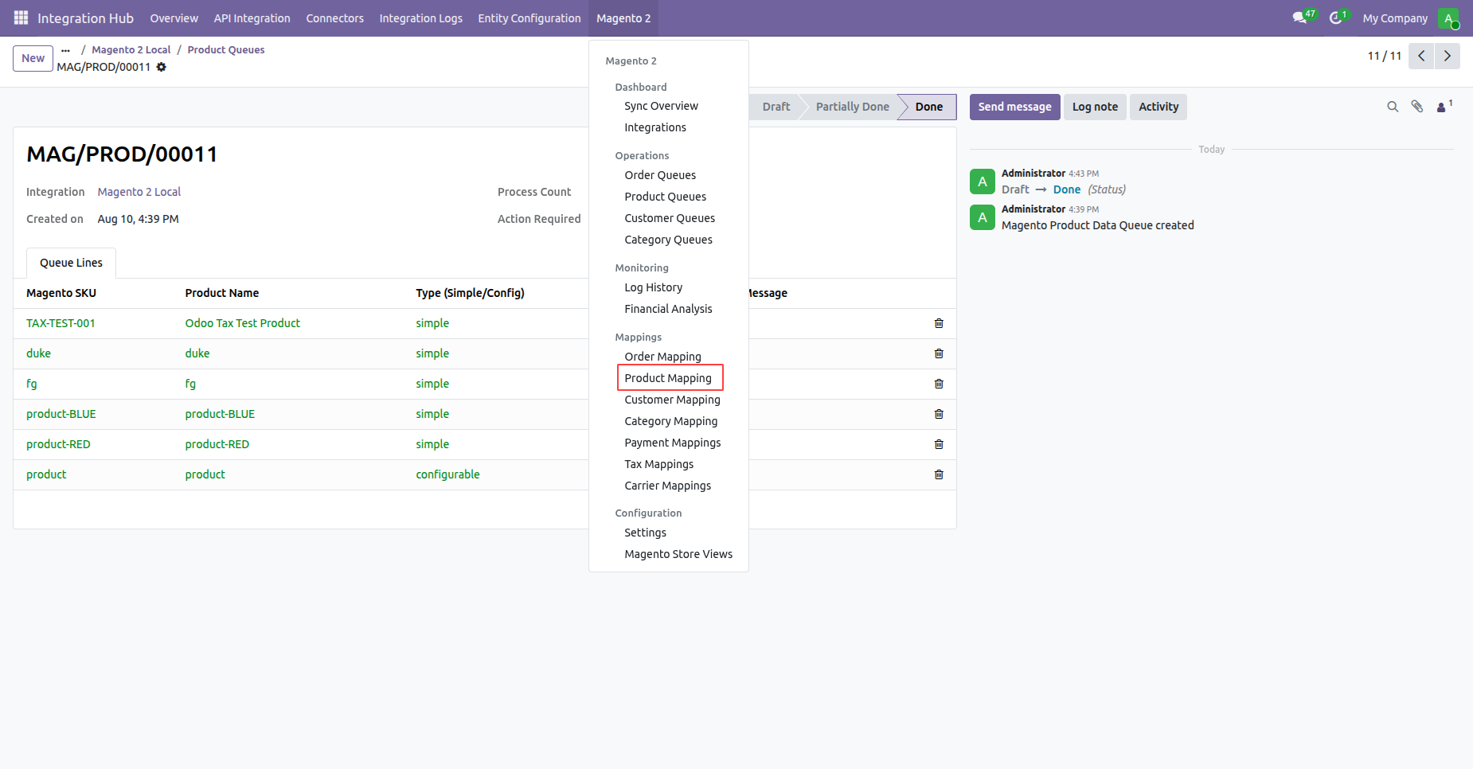Open the Magento 2 top menu
1473x769 pixels.
(x=623, y=18)
